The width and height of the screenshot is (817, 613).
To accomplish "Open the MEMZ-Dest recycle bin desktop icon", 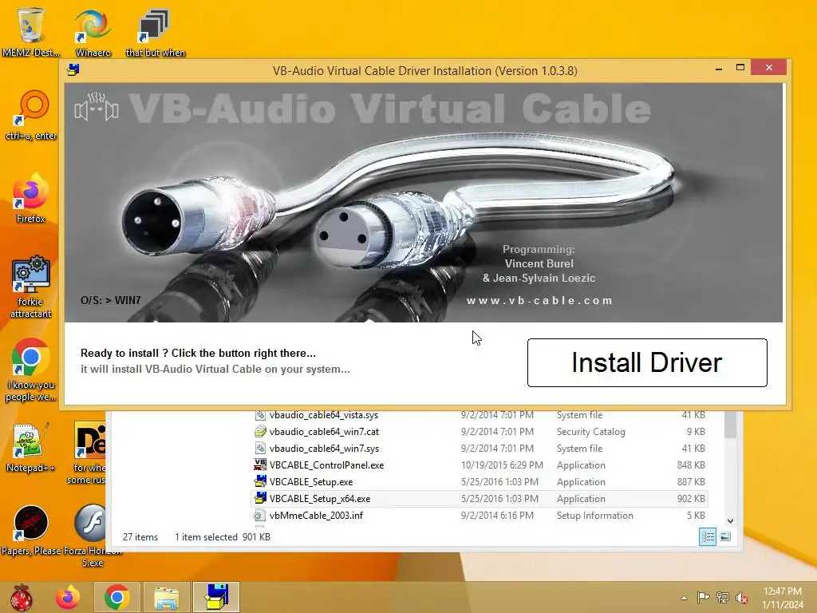I will (x=30, y=30).
